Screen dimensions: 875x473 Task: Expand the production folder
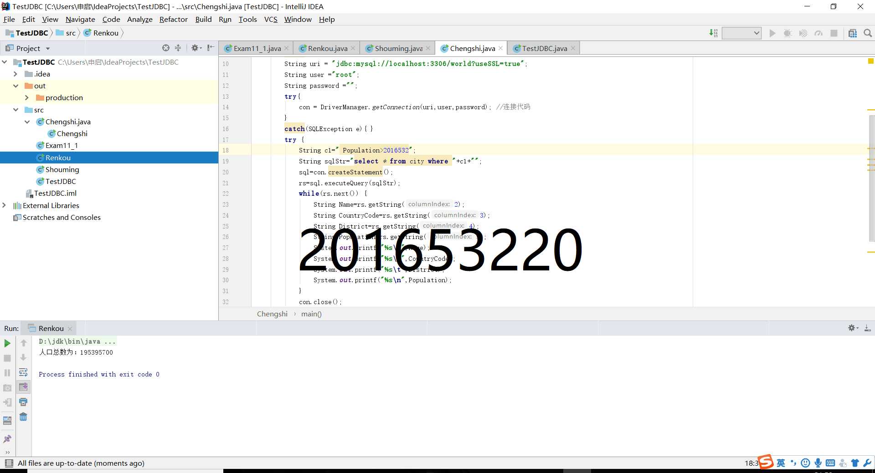[x=27, y=97]
